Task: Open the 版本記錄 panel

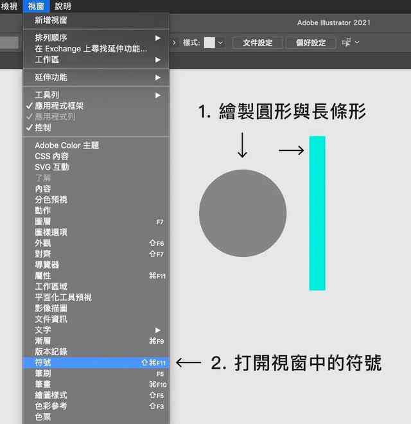Action: [x=96, y=351]
